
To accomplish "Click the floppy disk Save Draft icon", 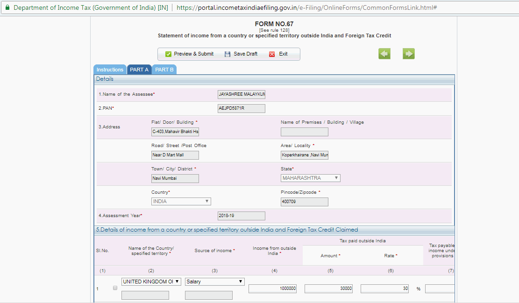I will pyautogui.click(x=228, y=54).
